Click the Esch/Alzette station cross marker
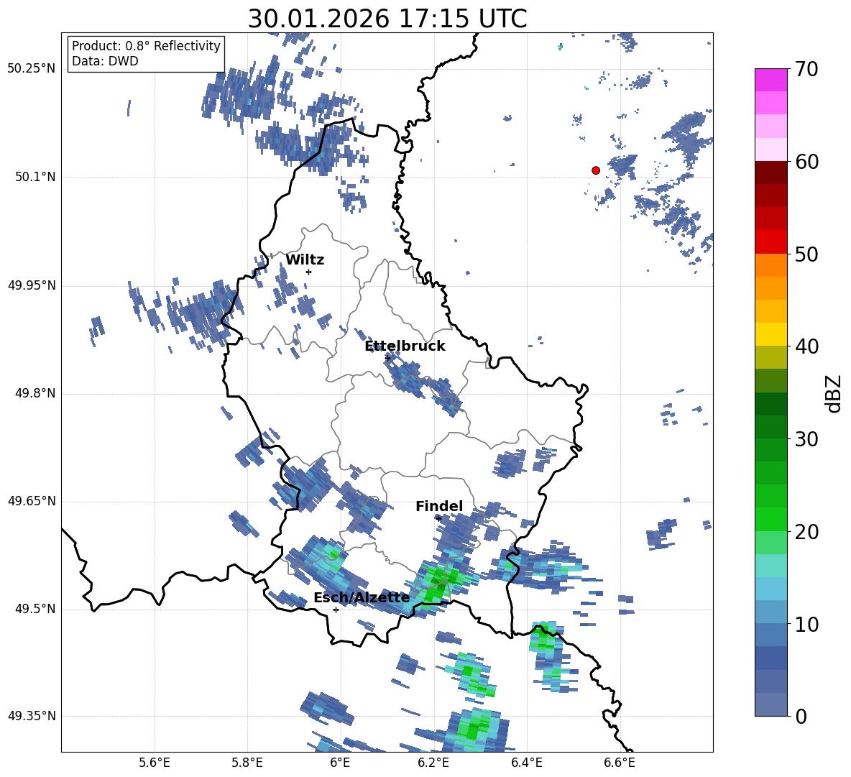The height and width of the screenshot is (777, 851). tap(336, 610)
